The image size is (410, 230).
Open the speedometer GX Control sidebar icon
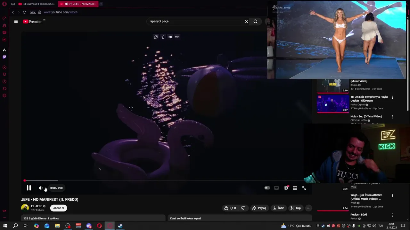pyautogui.click(x=4, y=18)
